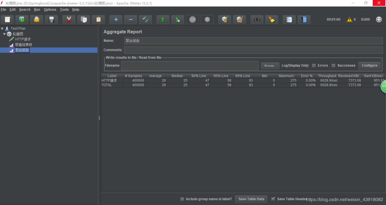Open the Options menu
This screenshot has height=205, width=386.
click(50, 10)
